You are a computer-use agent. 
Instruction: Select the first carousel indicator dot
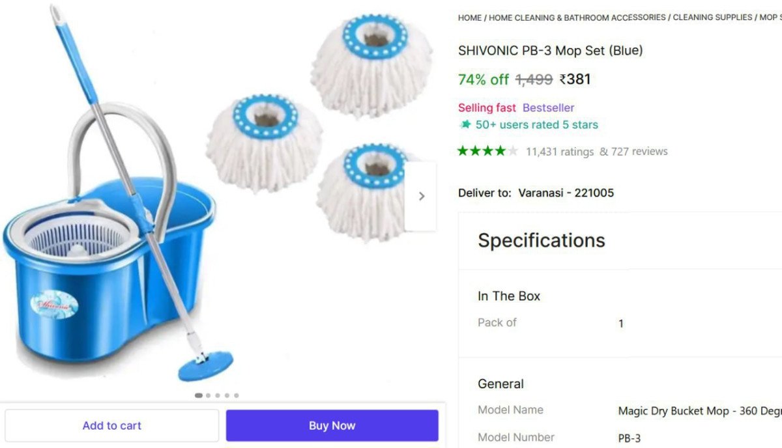(199, 395)
